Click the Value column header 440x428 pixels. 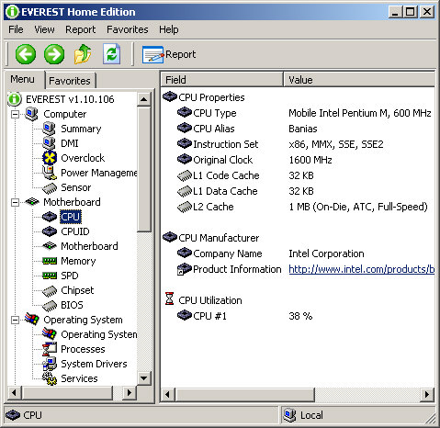pos(359,80)
